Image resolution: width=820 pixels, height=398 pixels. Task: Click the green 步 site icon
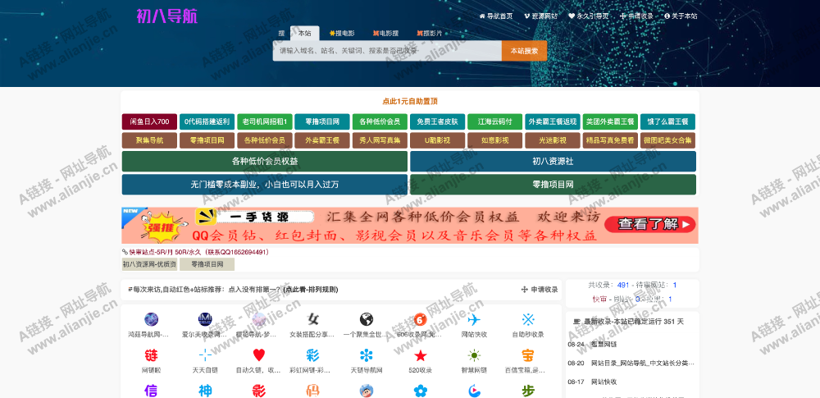[x=527, y=391]
